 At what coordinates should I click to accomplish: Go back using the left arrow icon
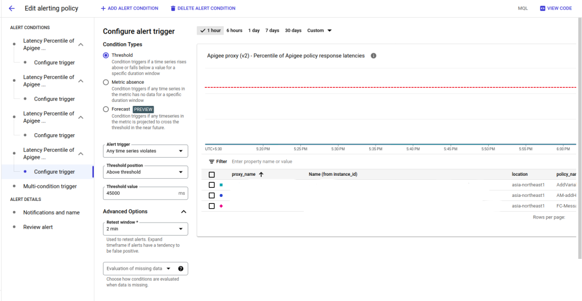click(x=12, y=8)
